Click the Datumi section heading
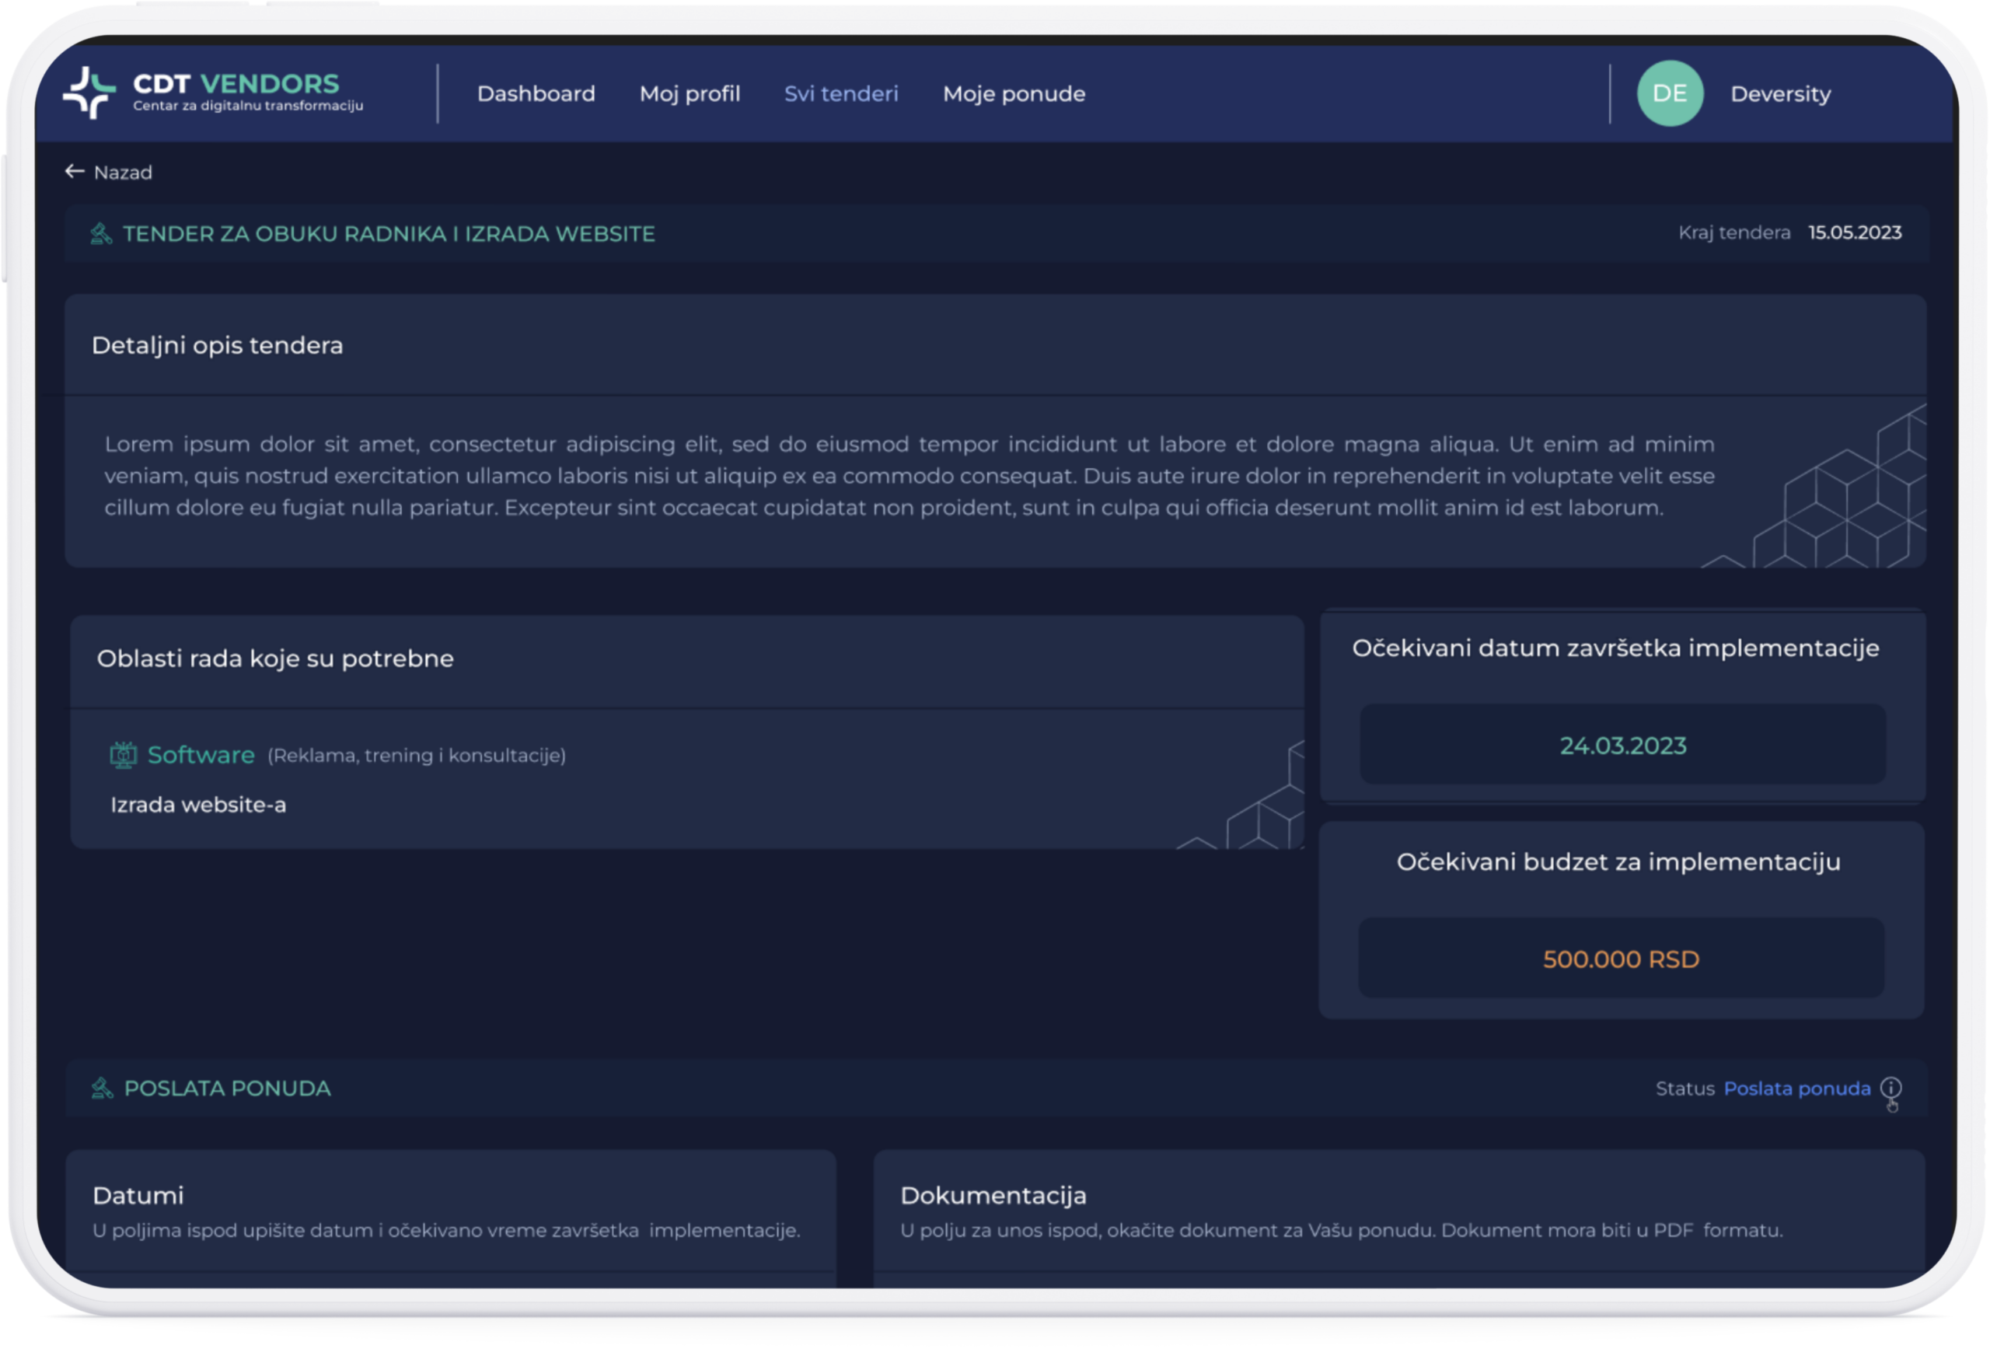1990x1349 pixels. [138, 1195]
